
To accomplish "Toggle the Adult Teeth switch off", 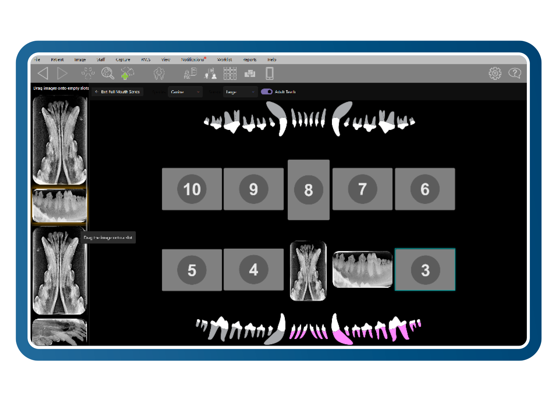I will point(267,92).
